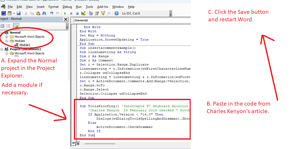Open Properties Window toolbar icon

[x=97, y=13]
